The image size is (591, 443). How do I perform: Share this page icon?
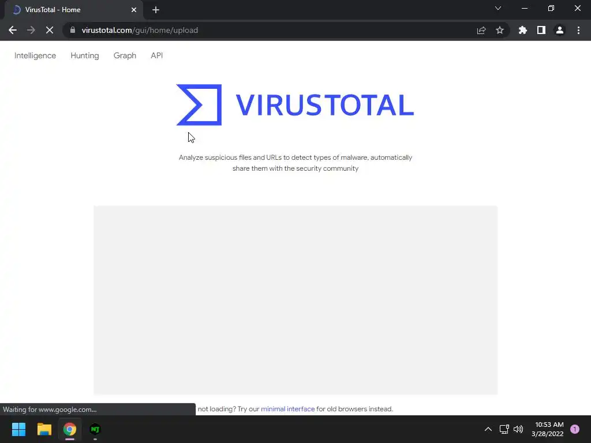481,30
